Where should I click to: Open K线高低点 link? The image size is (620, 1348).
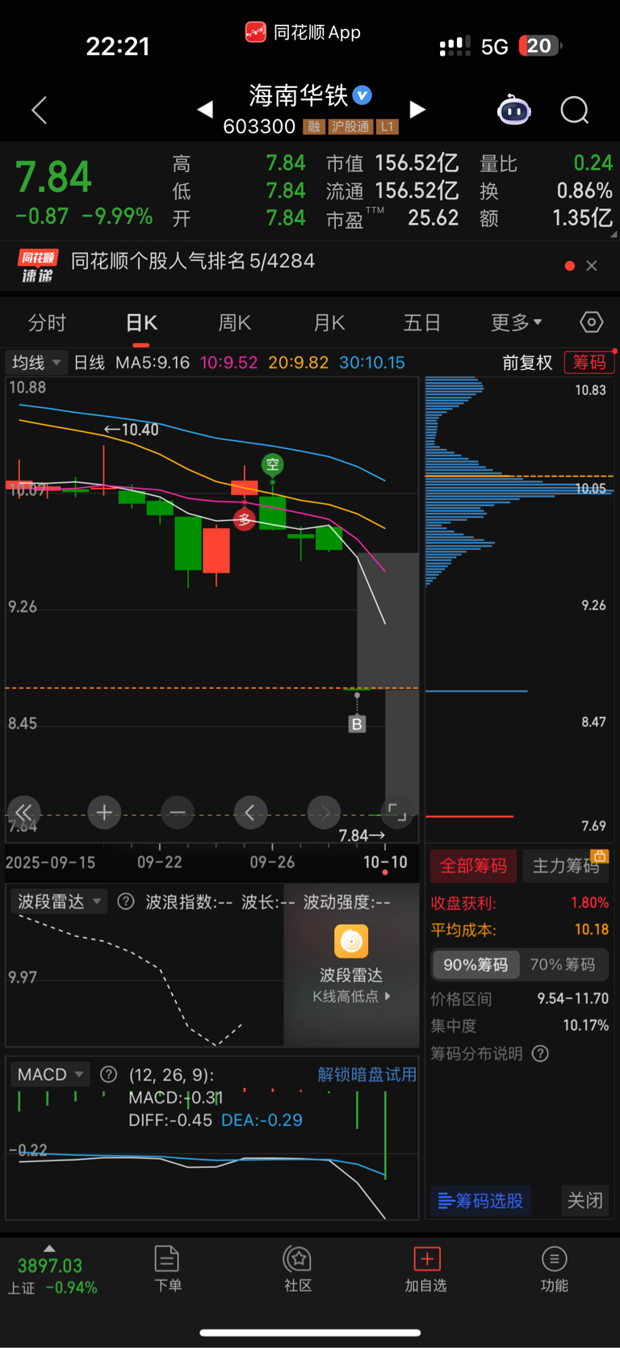click(351, 997)
